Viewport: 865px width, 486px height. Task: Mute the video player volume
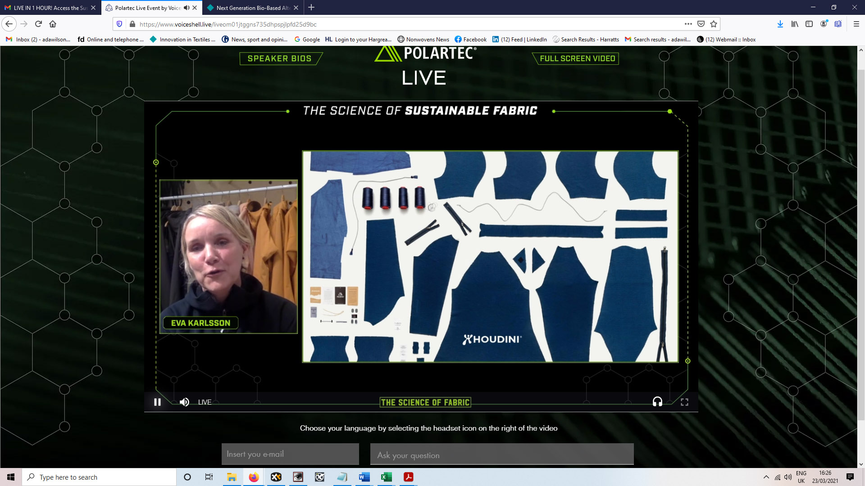184,402
